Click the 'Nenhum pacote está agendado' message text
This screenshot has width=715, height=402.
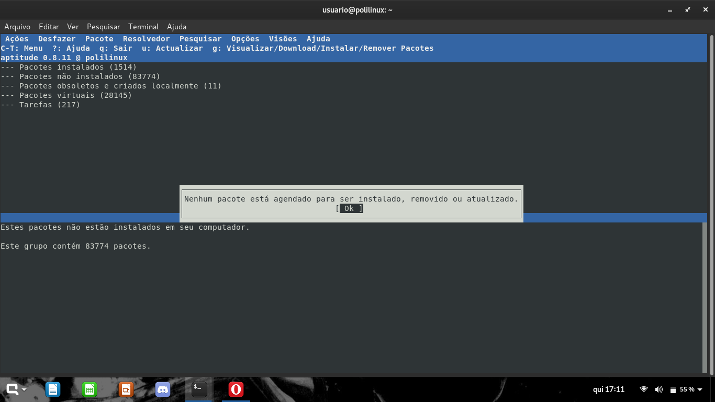[351, 199]
